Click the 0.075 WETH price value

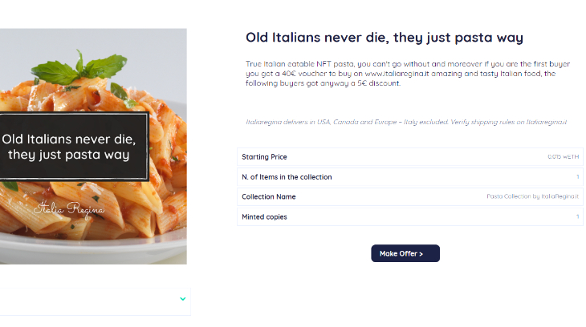563,157
